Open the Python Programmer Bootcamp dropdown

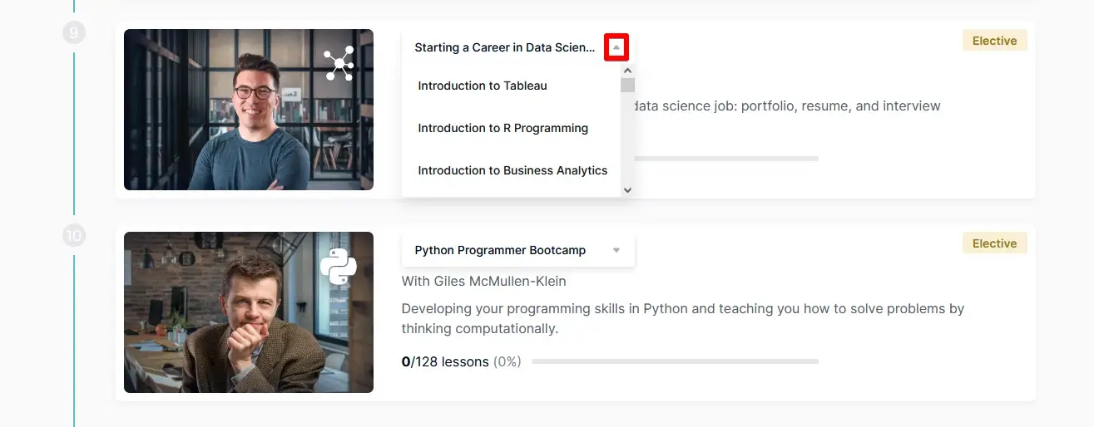(500, 250)
